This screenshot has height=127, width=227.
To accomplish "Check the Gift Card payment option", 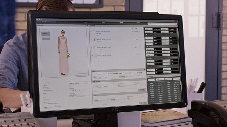I will (124, 73).
